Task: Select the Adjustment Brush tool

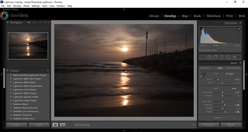Action: 236,57
